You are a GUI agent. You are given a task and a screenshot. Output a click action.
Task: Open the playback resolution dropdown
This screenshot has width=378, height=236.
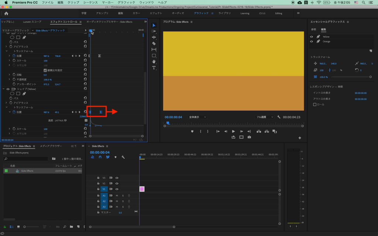pos(265,117)
